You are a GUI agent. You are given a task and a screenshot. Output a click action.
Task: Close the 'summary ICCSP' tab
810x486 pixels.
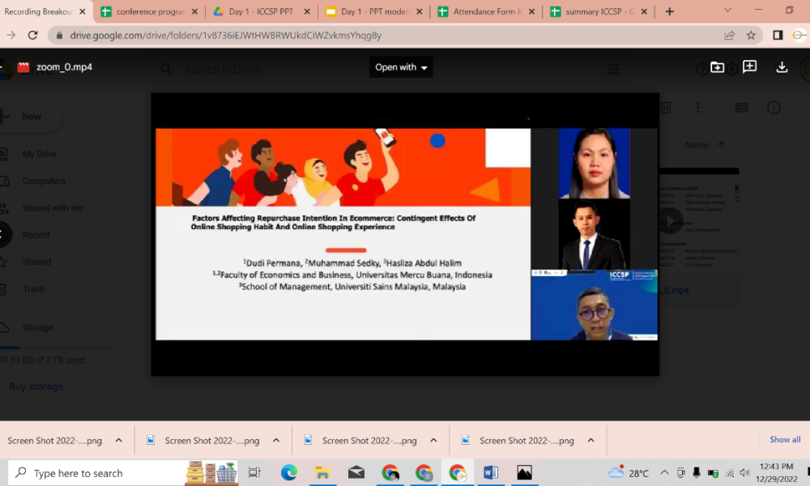tap(644, 11)
